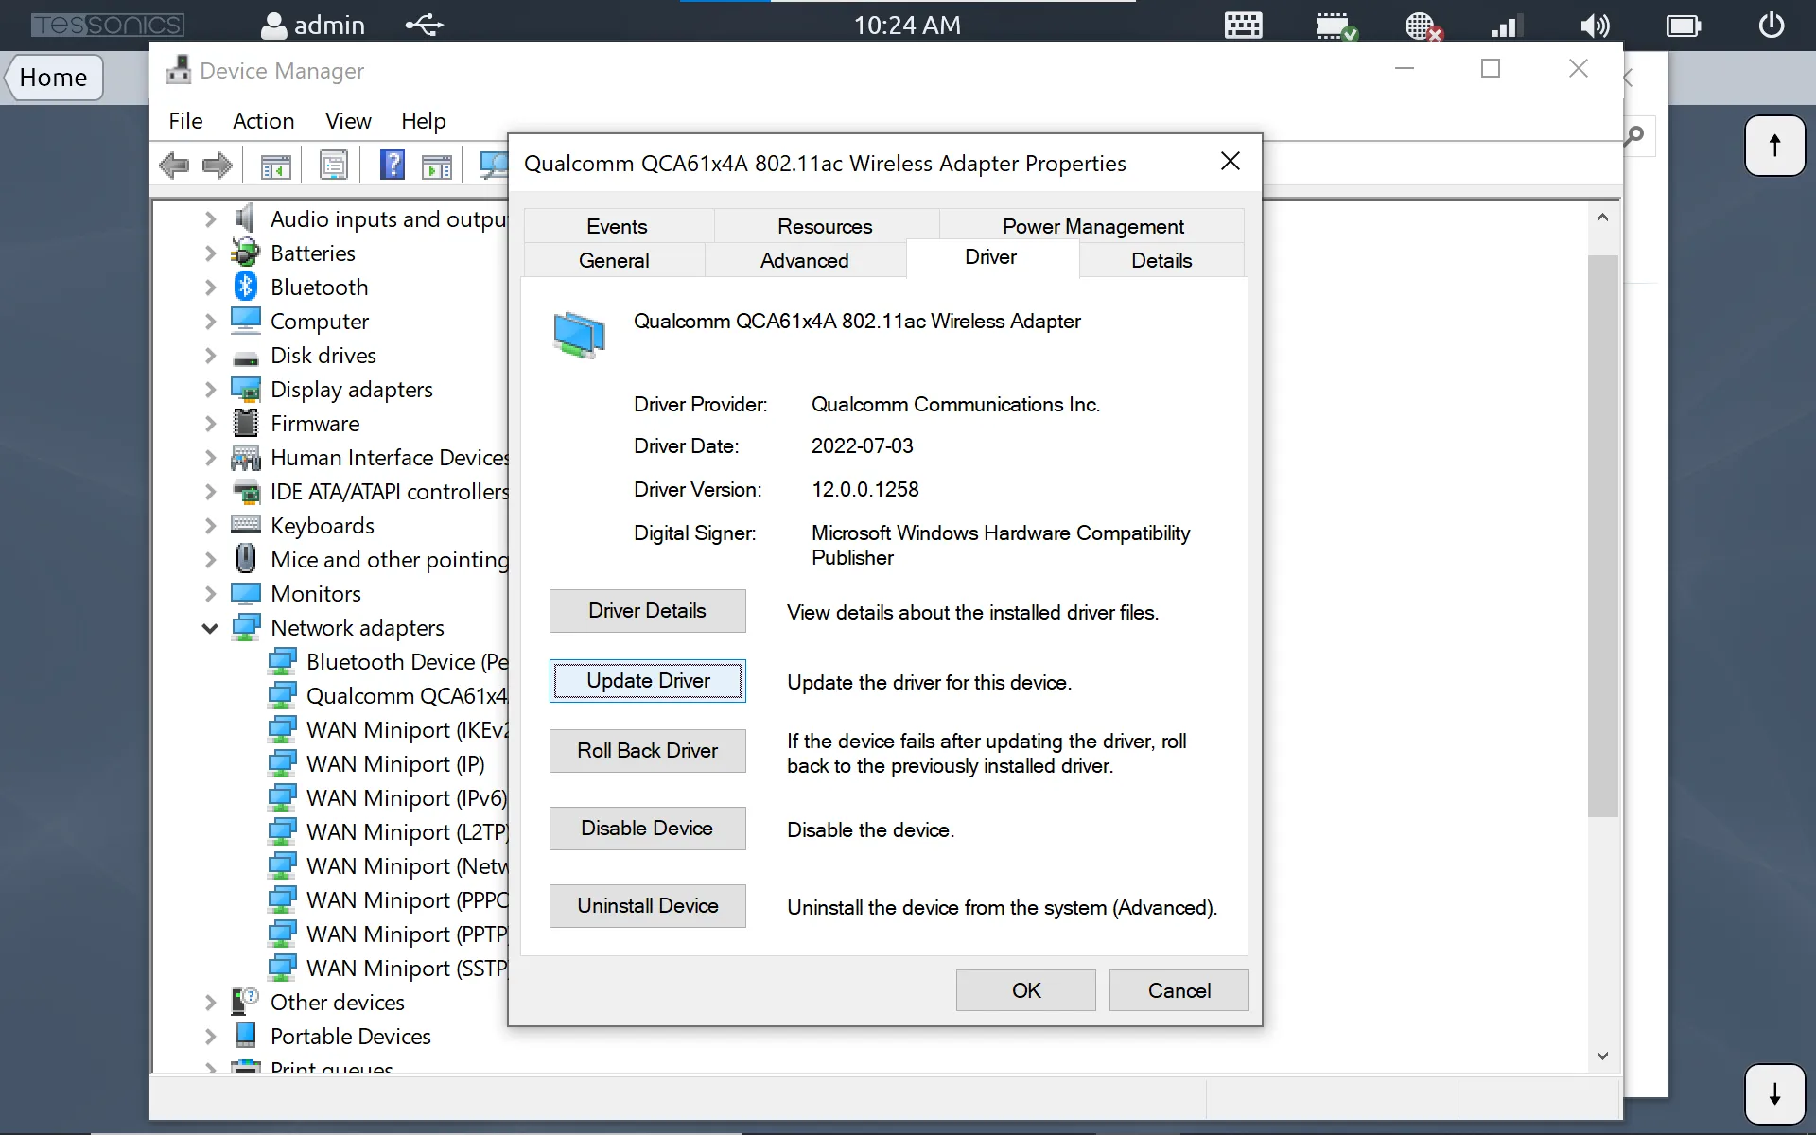Screen dimensions: 1816x1135
Task: Open the Action menu
Action: pos(262,121)
